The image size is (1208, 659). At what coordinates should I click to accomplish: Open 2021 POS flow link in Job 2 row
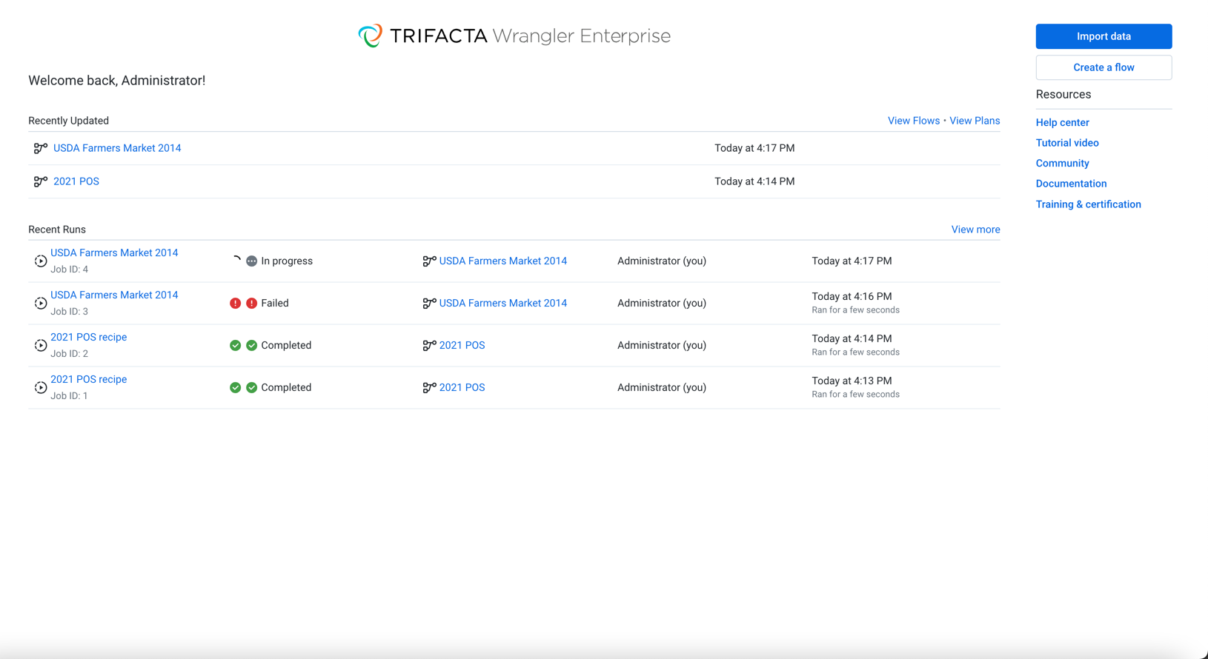[x=462, y=345]
